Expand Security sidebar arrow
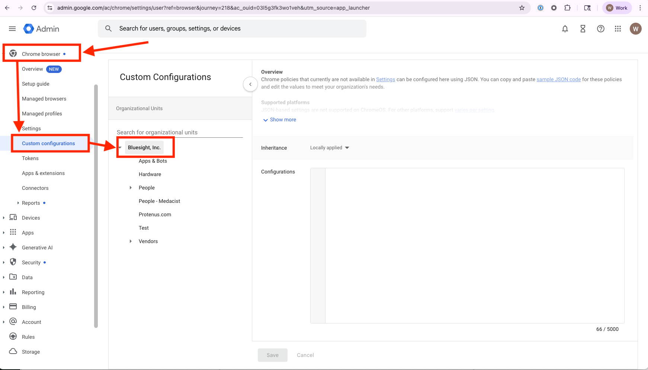 pyautogui.click(x=4, y=262)
